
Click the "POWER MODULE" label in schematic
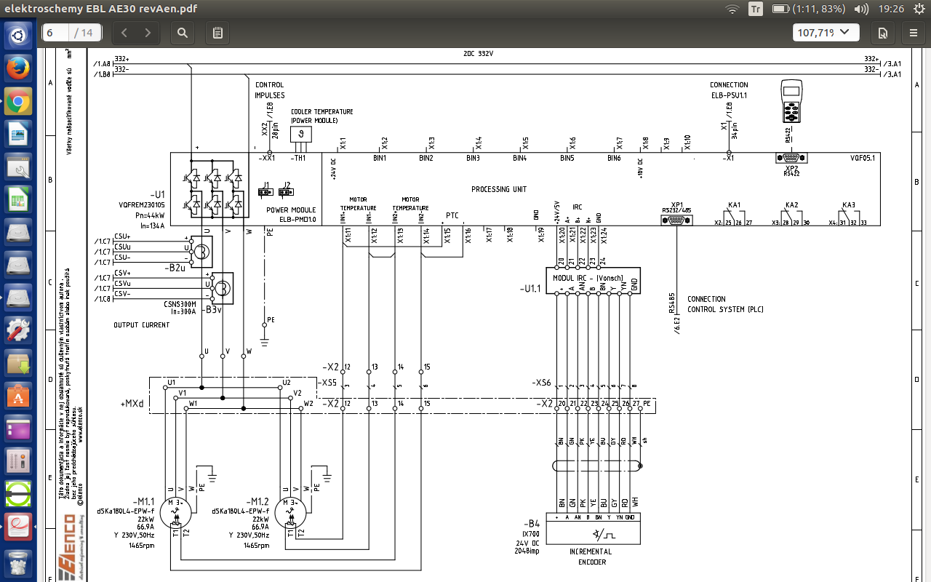pyautogui.click(x=291, y=210)
